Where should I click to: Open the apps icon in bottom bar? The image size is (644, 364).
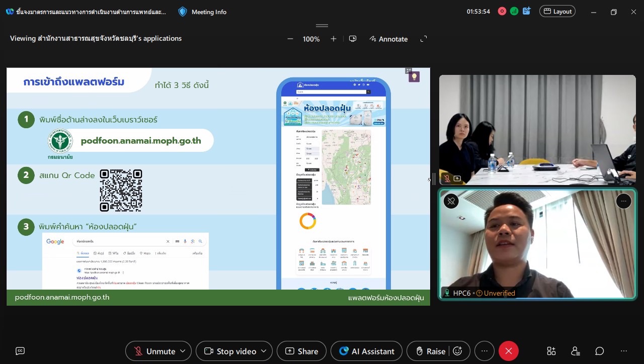click(x=551, y=351)
